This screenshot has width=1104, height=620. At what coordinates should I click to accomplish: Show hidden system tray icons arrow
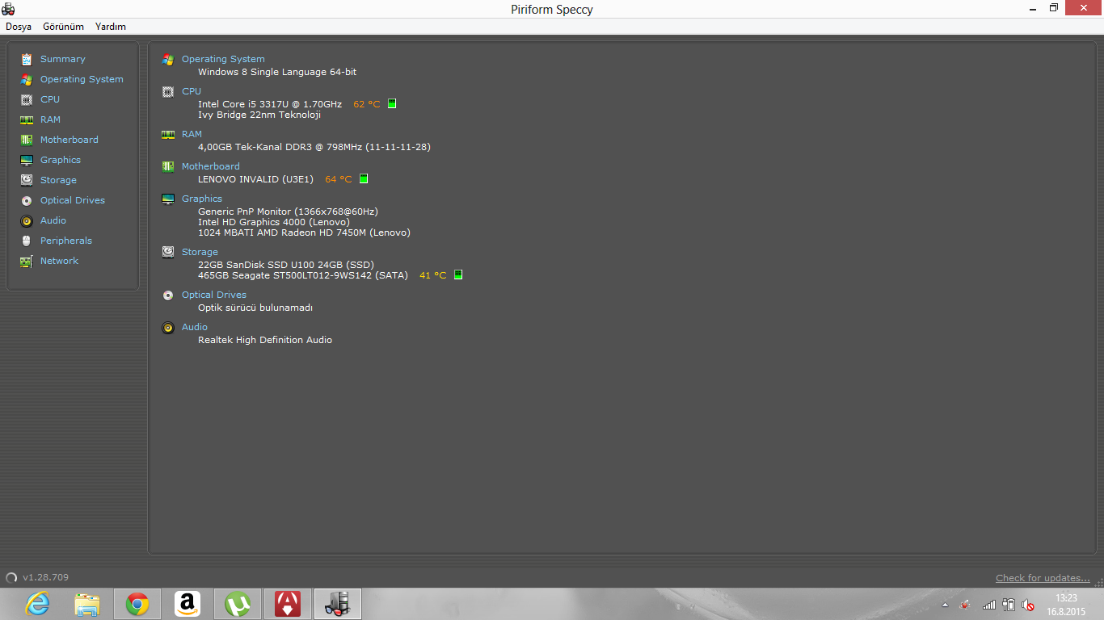coord(945,605)
